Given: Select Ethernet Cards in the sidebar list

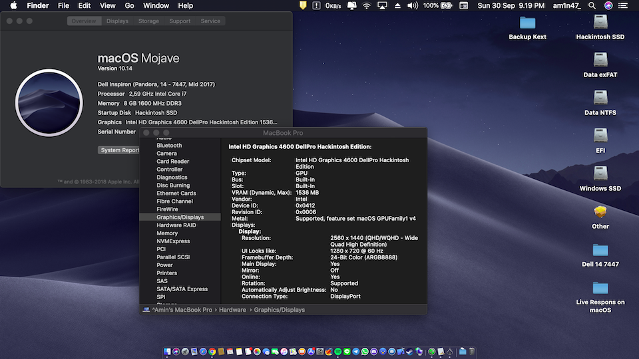Looking at the screenshot, I should click(x=176, y=193).
